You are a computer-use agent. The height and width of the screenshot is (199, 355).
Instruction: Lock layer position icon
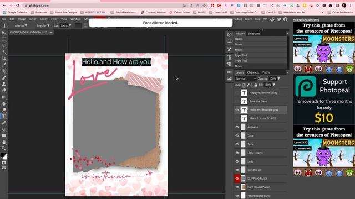tap(252, 85)
